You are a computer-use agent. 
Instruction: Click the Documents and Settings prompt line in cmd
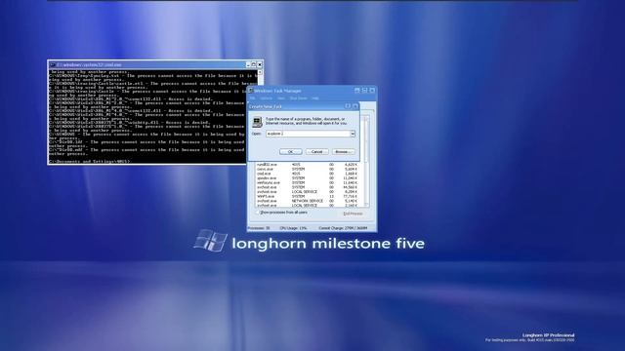[89, 162]
